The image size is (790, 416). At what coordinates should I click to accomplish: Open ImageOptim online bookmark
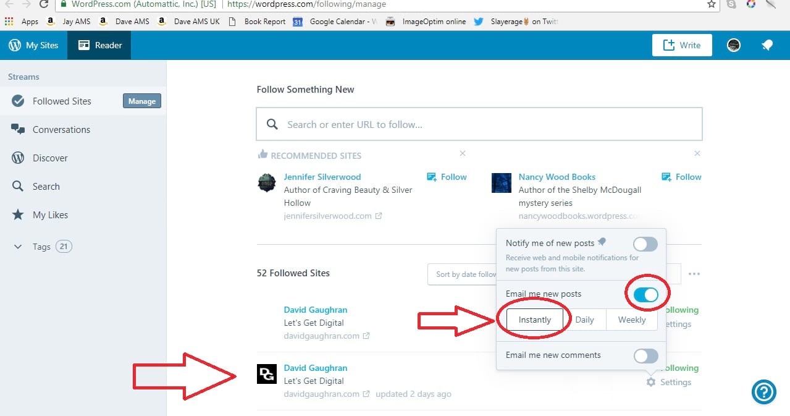click(x=426, y=21)
